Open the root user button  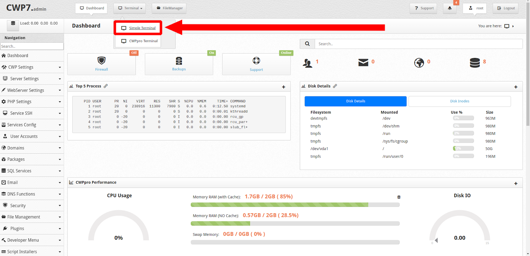tap(475, 8)
